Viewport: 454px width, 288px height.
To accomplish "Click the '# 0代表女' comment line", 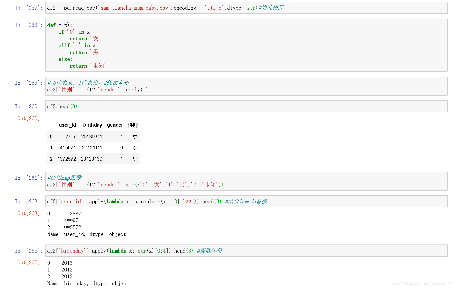I will pyautogui.click(x=88, y=83).
